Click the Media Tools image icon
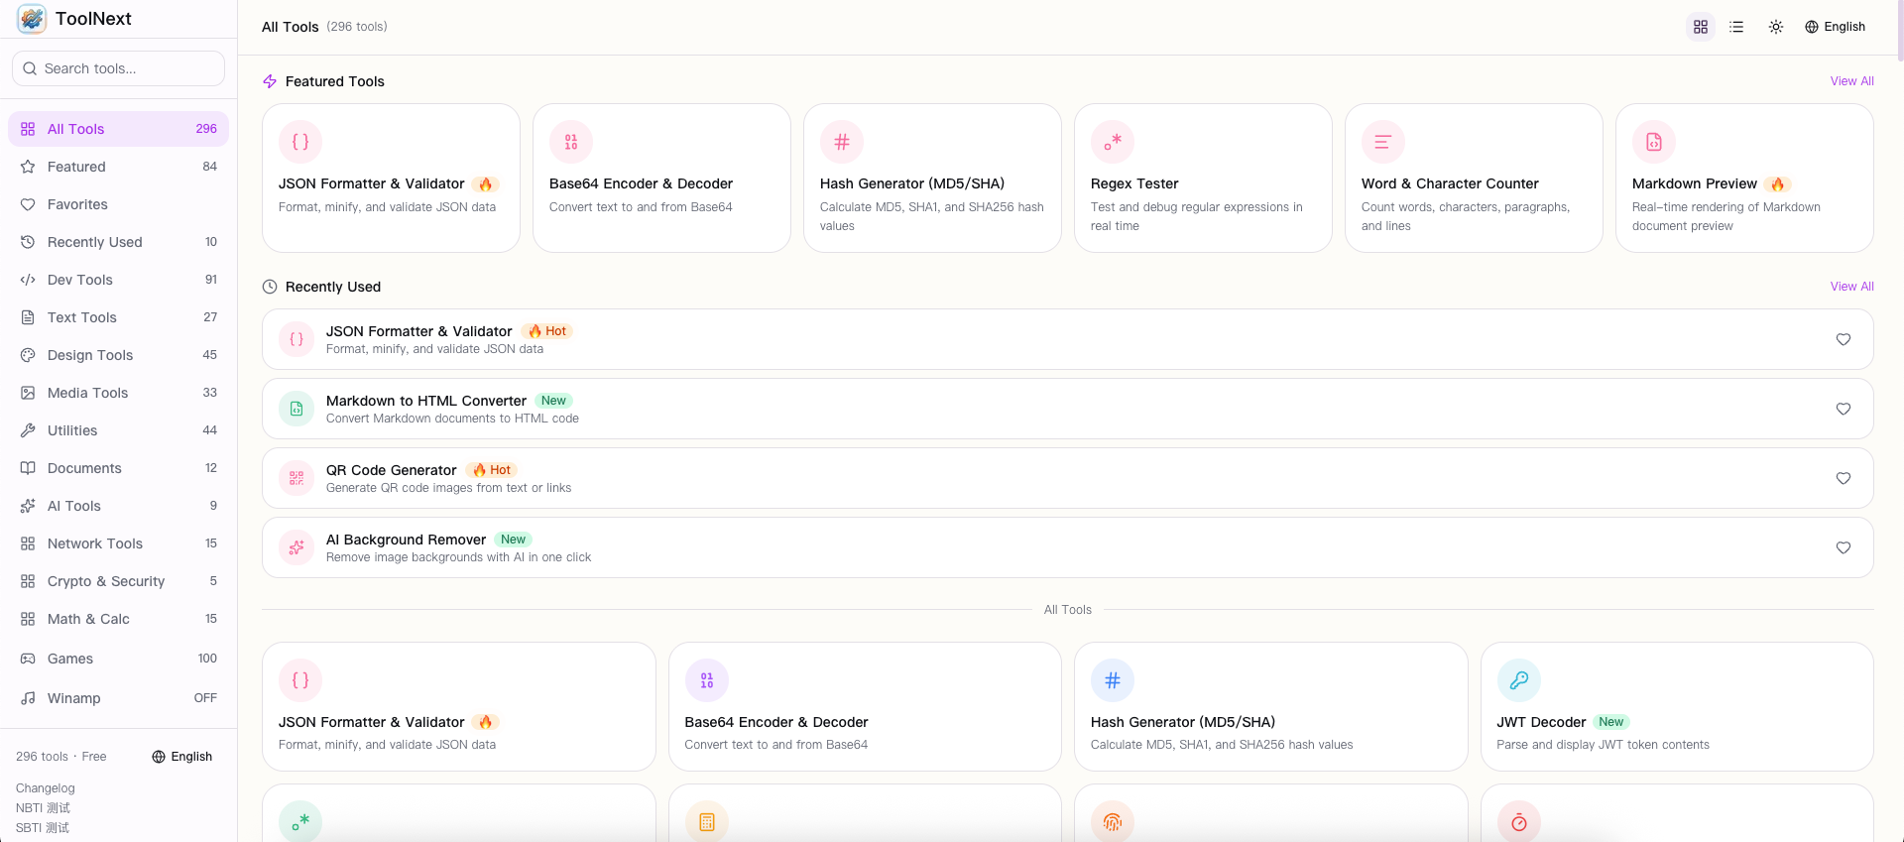Image resolution: width=1904 pixels, height=842 pixels. (x=28, y=393)
